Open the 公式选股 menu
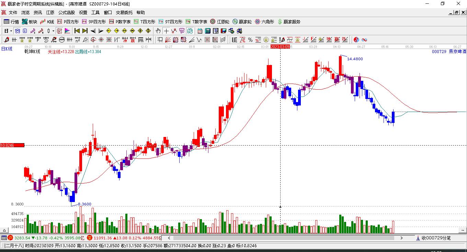Viewport: 467px width, 252px height. point(66,13)
